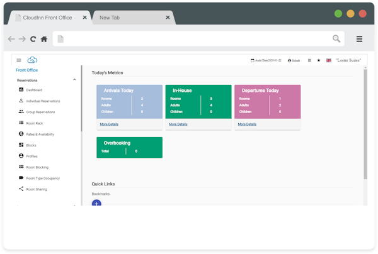This screenshot has height=254, width=378.
Task: Open Individual Reservations page
Action: 40,101
